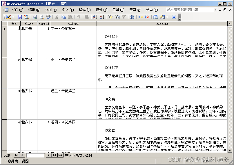The image size is (234, 165).
Task: Copy selection using the Copy icon
Action: (x=63, y=17)
